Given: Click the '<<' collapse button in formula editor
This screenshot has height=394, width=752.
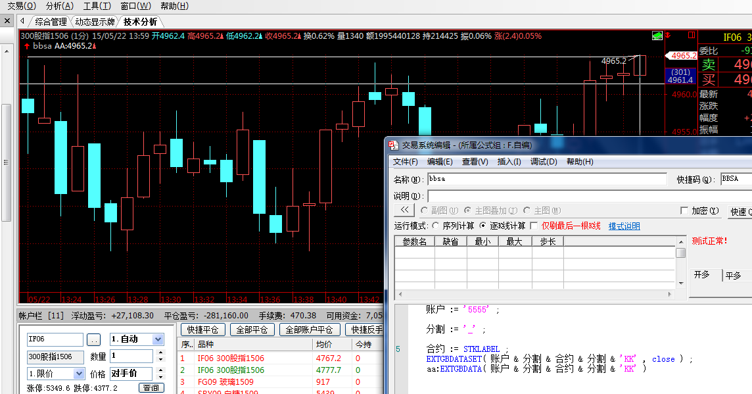Looking at the screenshot, I should (x=404, y=210).
